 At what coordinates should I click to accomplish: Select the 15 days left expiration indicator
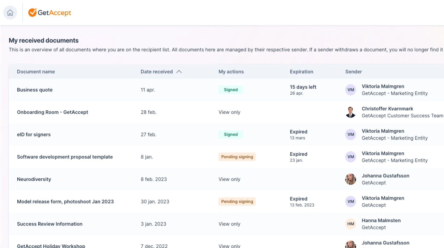click(x=303, y=87)
